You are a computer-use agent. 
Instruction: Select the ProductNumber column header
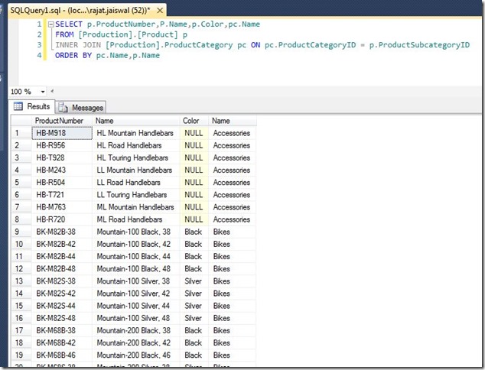click(x=62, y=121)
